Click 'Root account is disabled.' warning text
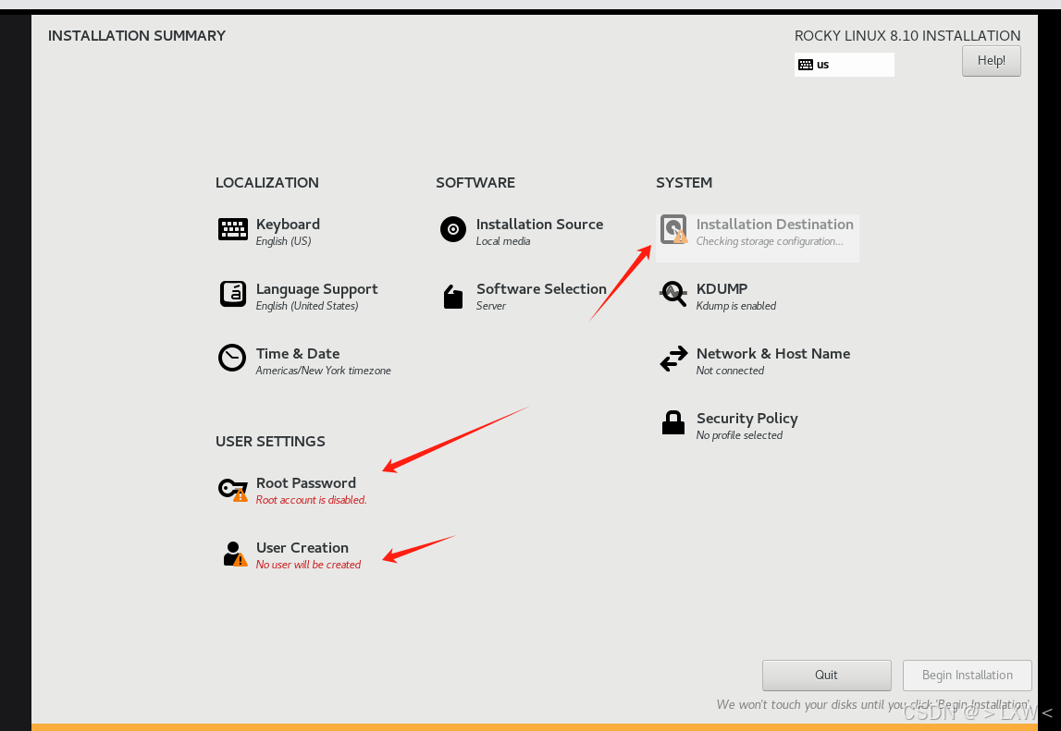1061x731 pixels. coord(311,500)
